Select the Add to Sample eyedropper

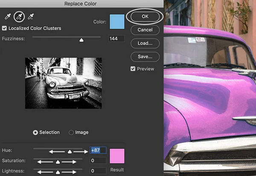(x=19, y=17)
